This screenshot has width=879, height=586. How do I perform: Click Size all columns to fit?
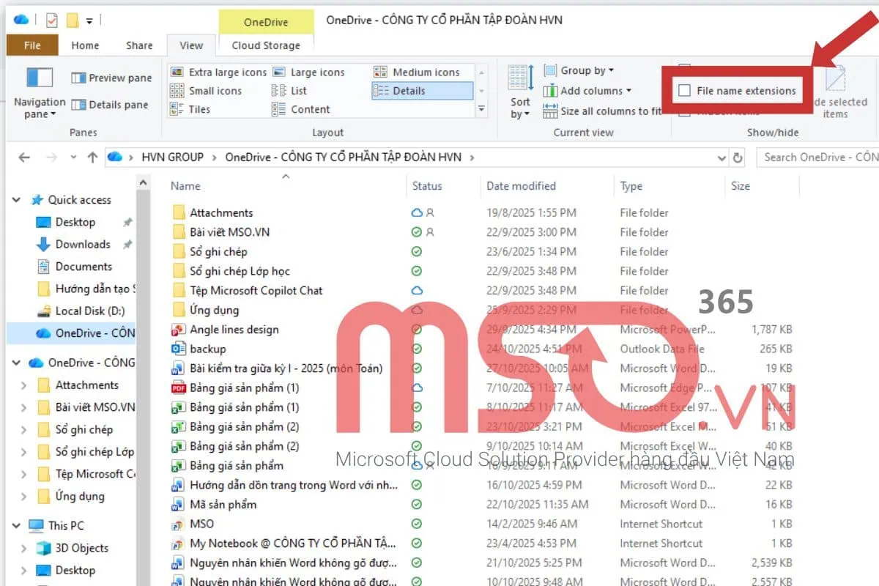tap(602, 111)
